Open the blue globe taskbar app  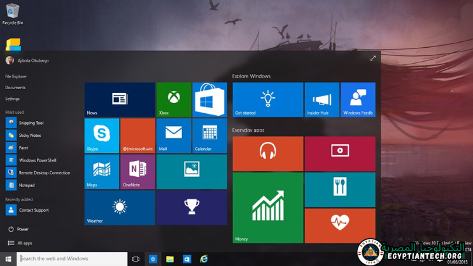[153, 259]
